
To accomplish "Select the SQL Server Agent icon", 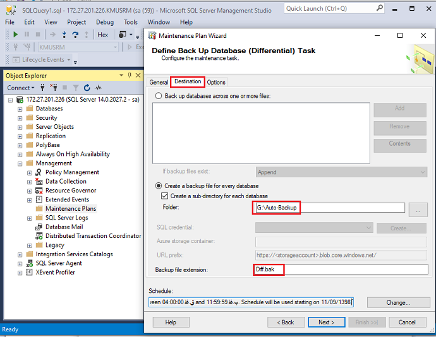I will [x=30, y=263].
